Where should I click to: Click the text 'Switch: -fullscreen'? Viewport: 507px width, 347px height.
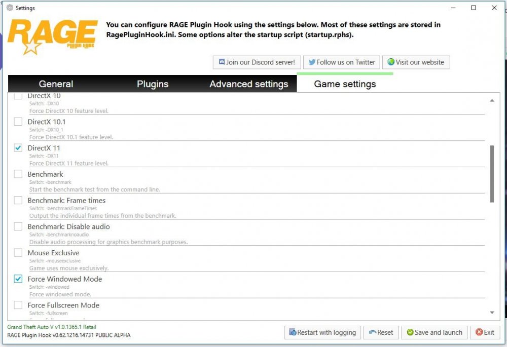tap(49, 313)
